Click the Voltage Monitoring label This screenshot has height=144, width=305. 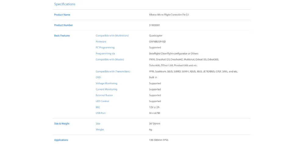106,83
